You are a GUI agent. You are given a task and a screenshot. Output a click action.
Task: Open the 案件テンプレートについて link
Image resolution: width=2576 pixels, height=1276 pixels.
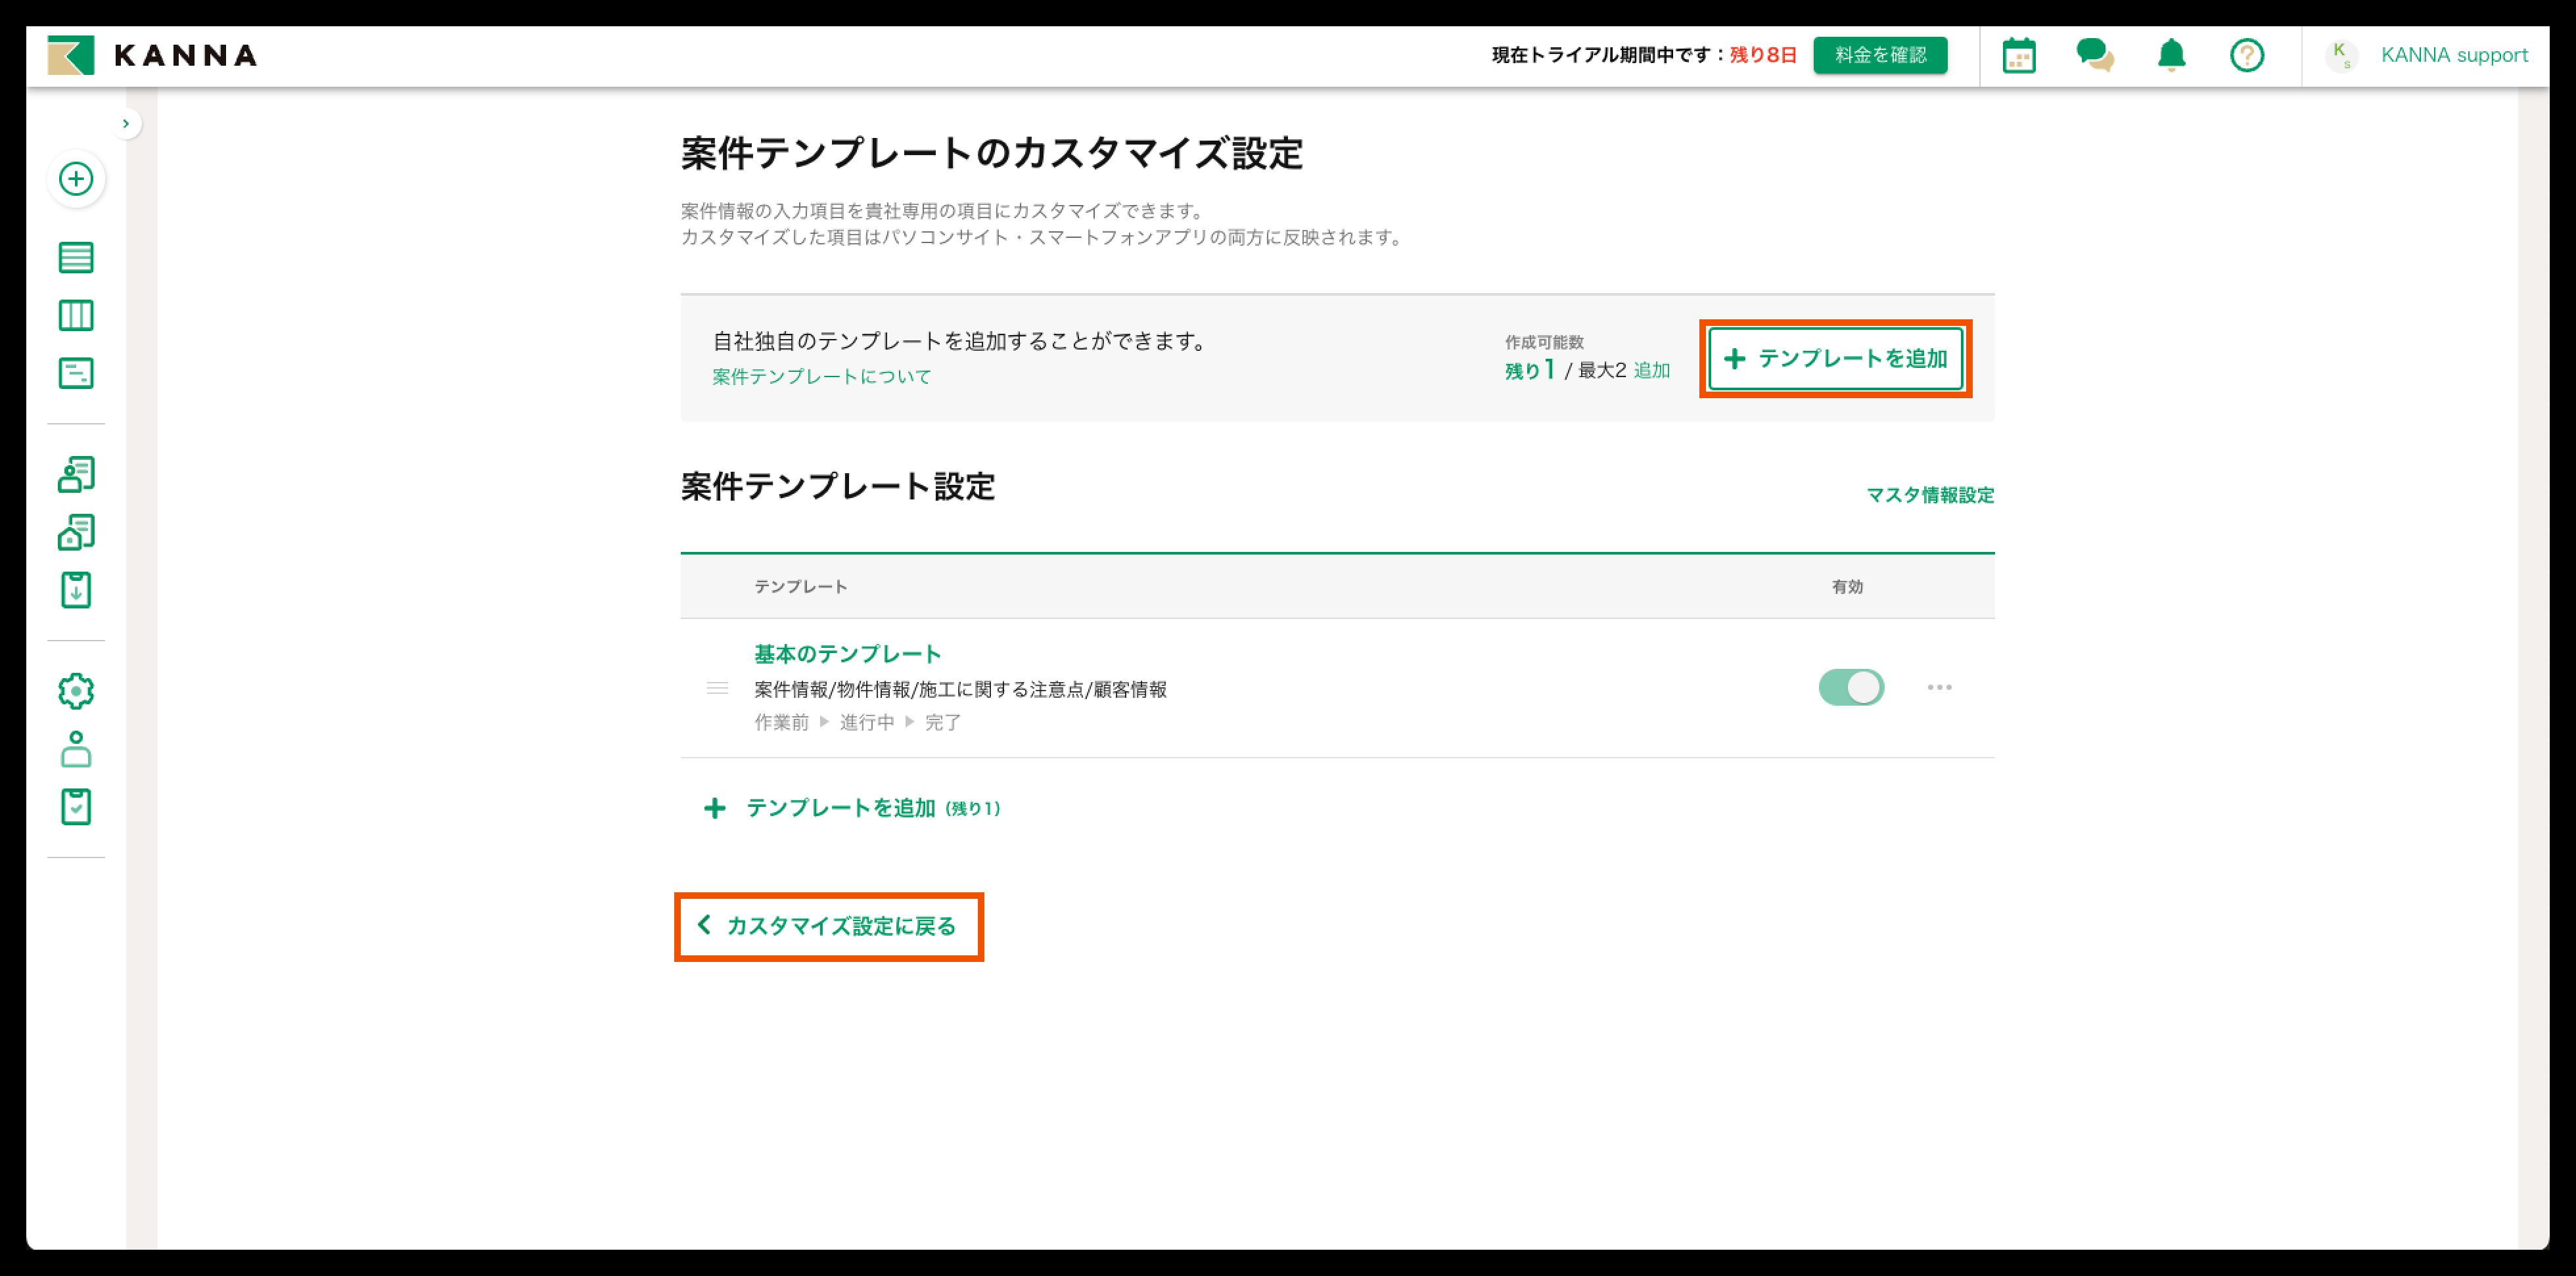(x=821, y=376)
